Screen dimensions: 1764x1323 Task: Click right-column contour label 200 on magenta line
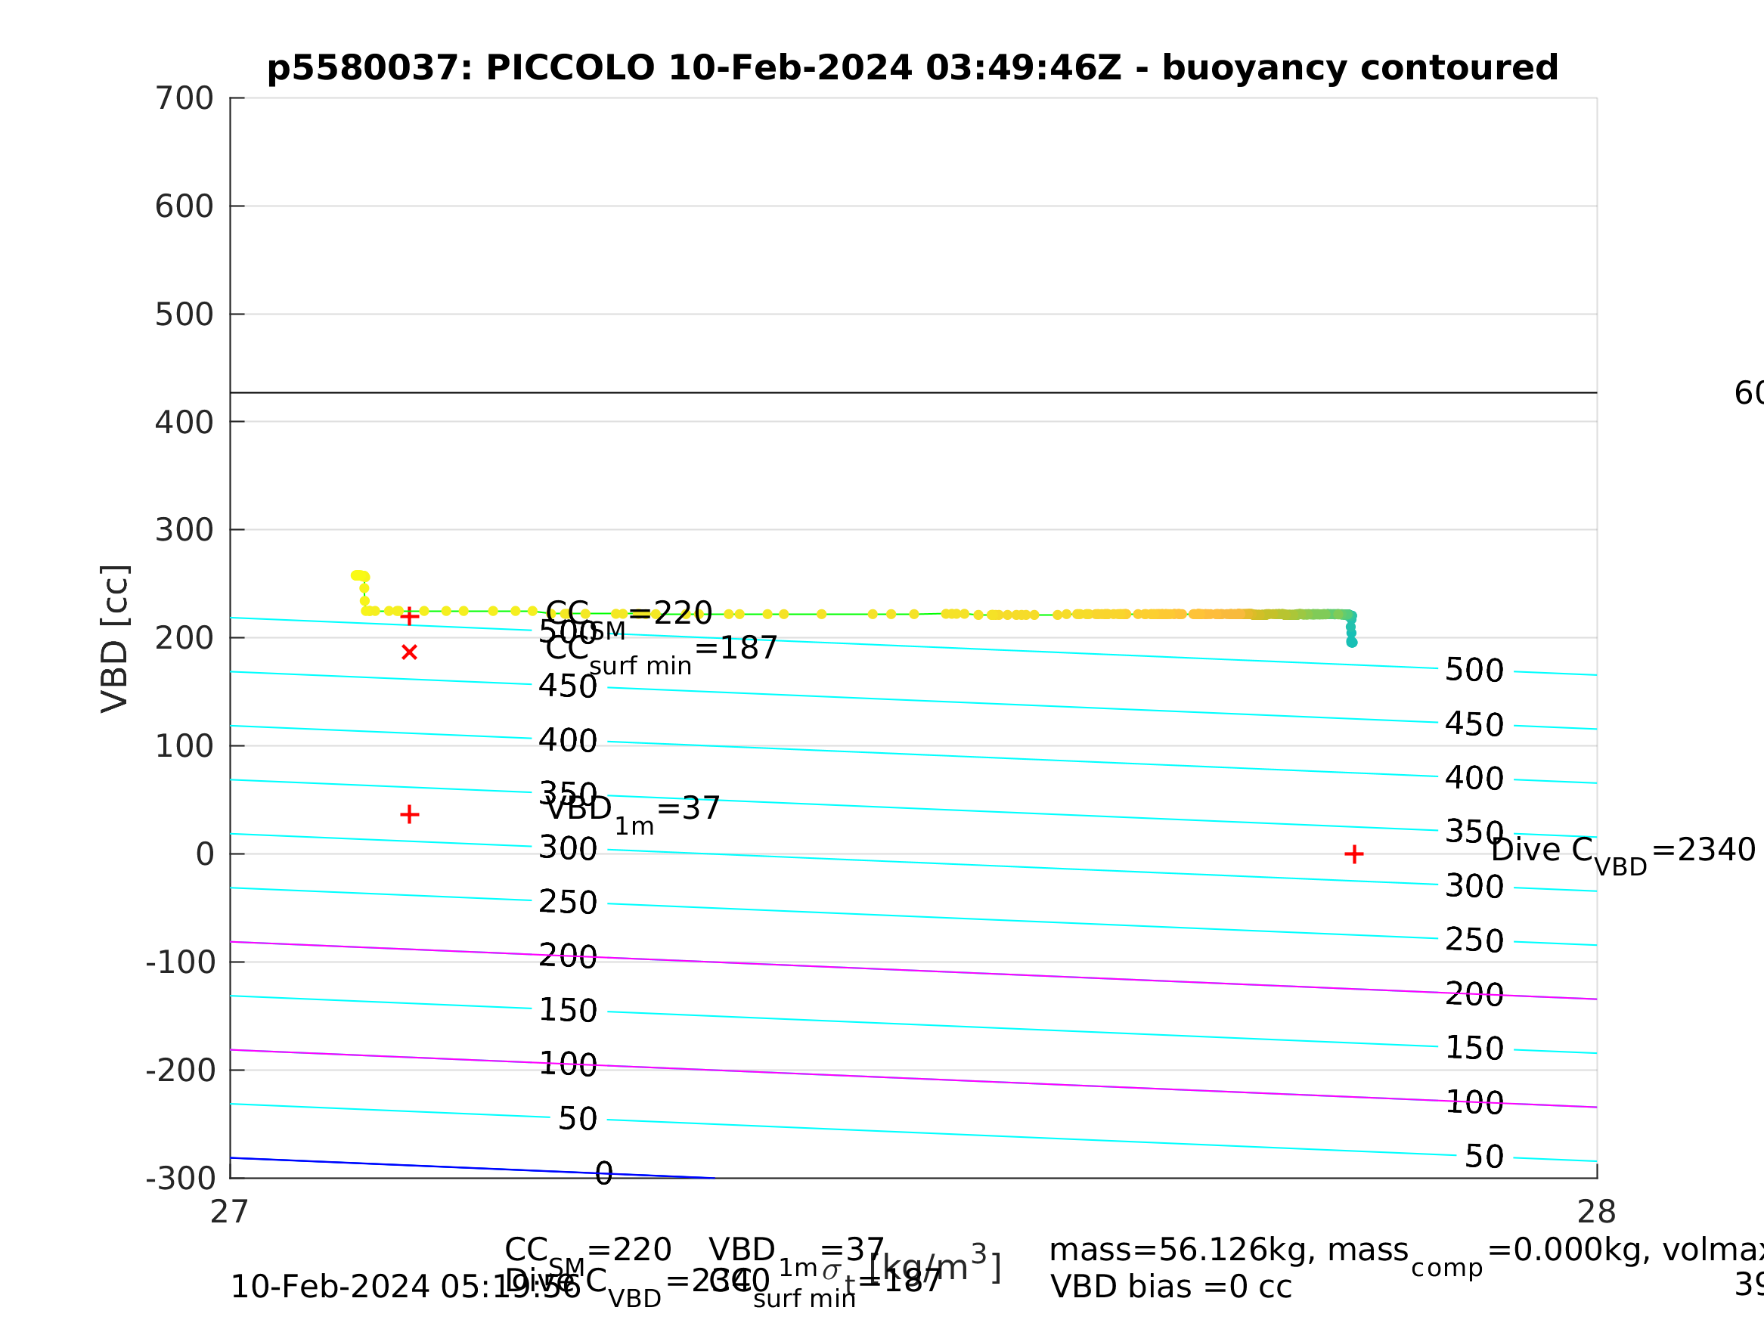(1474, 994)
